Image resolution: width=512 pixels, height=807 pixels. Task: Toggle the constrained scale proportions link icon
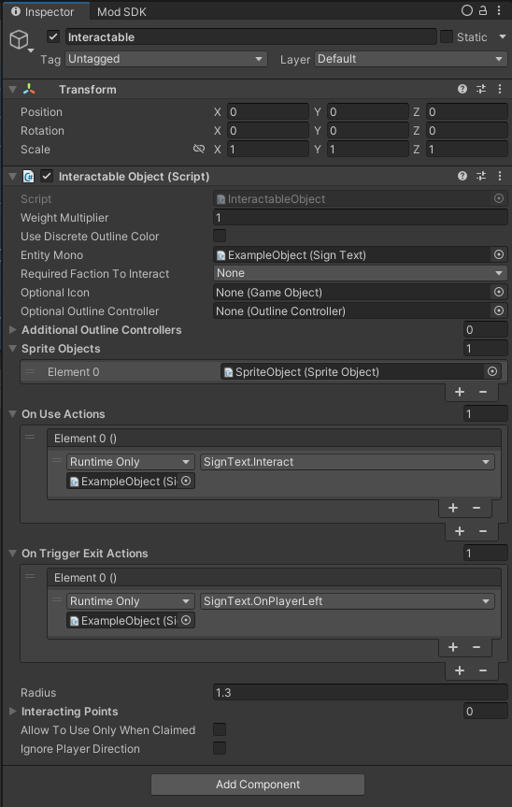pyautogui.click(x=198, y=150)
